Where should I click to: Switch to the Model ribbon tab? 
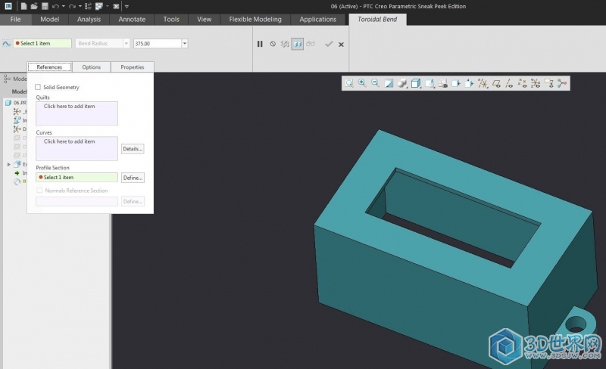pyautogui.click(x=50, y=20)
